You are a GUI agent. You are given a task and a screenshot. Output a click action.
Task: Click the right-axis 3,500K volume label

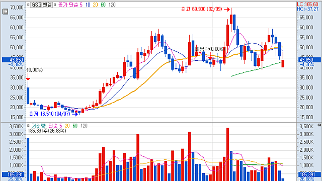pyautogui.click(x=306, y=126)
